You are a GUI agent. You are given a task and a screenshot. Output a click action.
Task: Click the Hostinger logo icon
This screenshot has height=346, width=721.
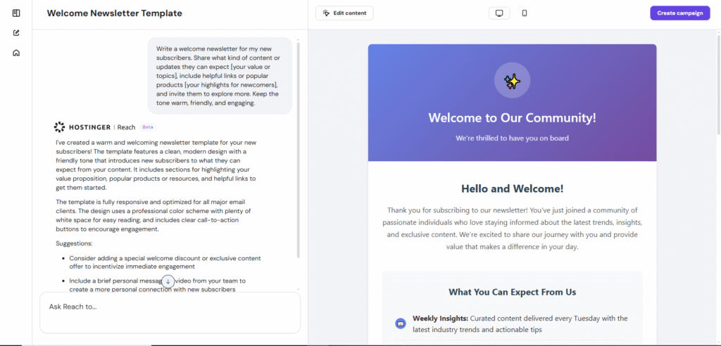pyautogui.click(x=60, y=127)
